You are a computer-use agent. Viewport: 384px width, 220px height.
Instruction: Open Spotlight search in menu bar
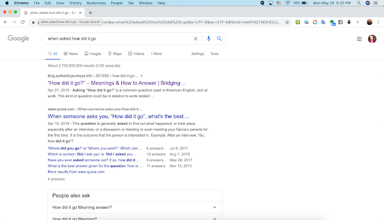click(x=359, y=3)
